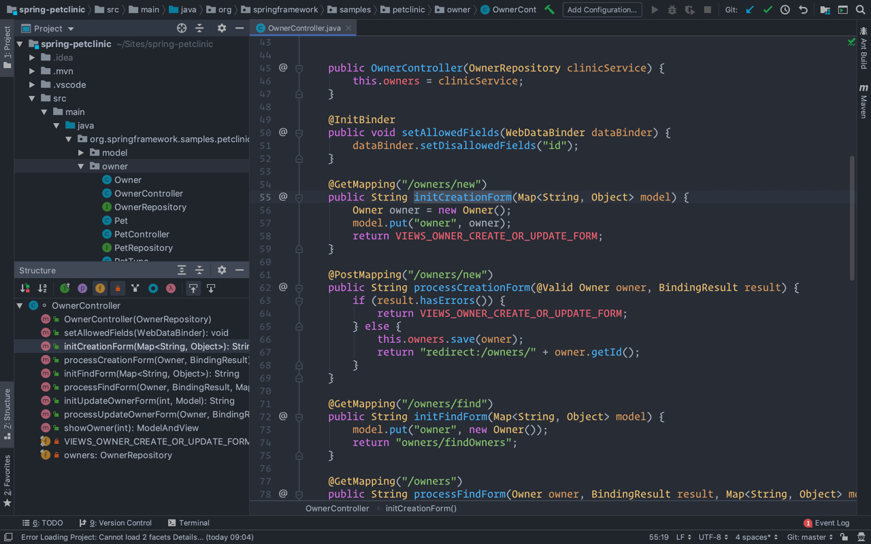This screenshot has width=871, height=544.
Task: Update project with the blue Git arrow icon
Action: coord(749,10)
